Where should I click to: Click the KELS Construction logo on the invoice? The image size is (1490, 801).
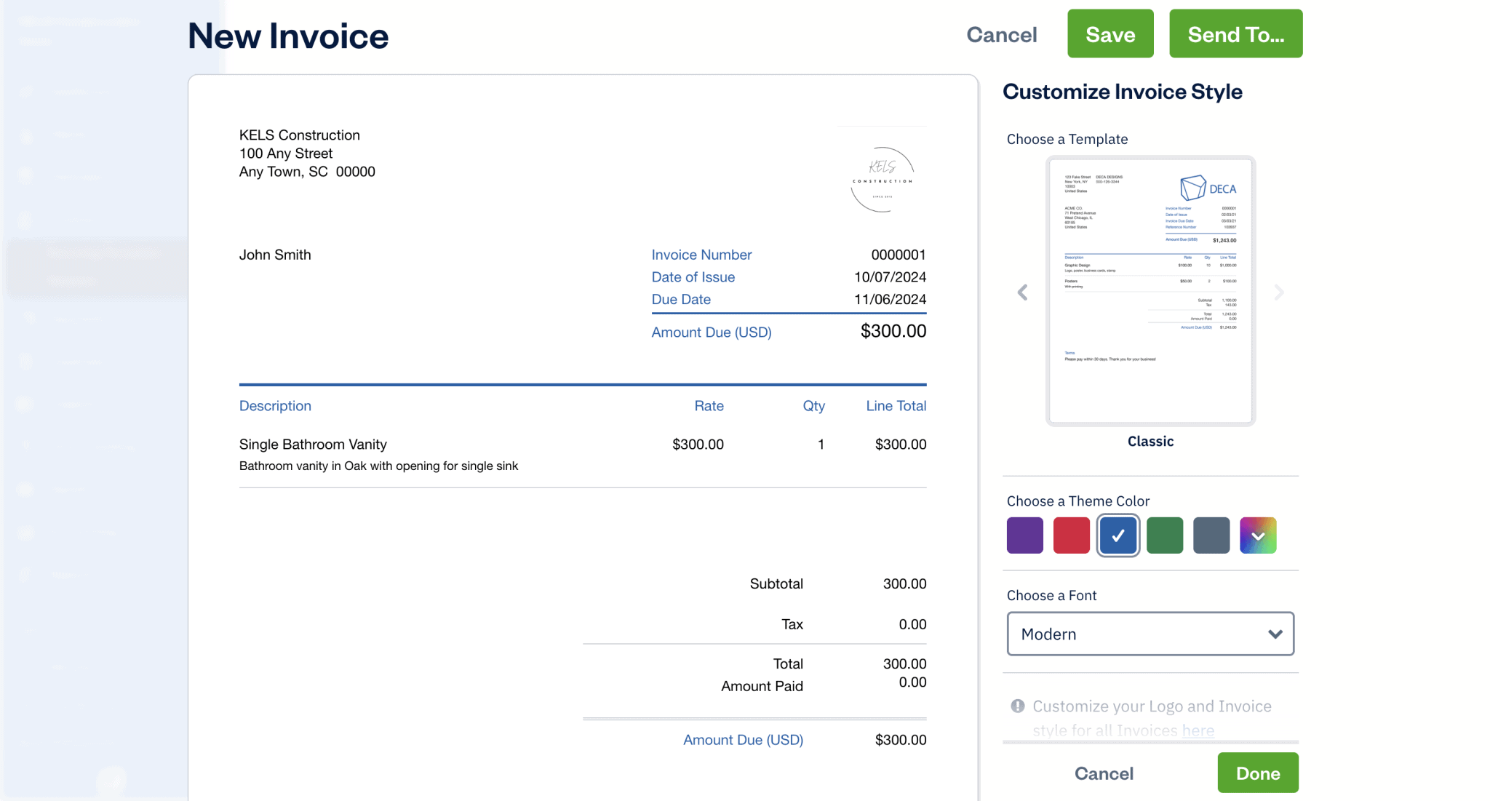pyautogui.click(x=882, y=178)
